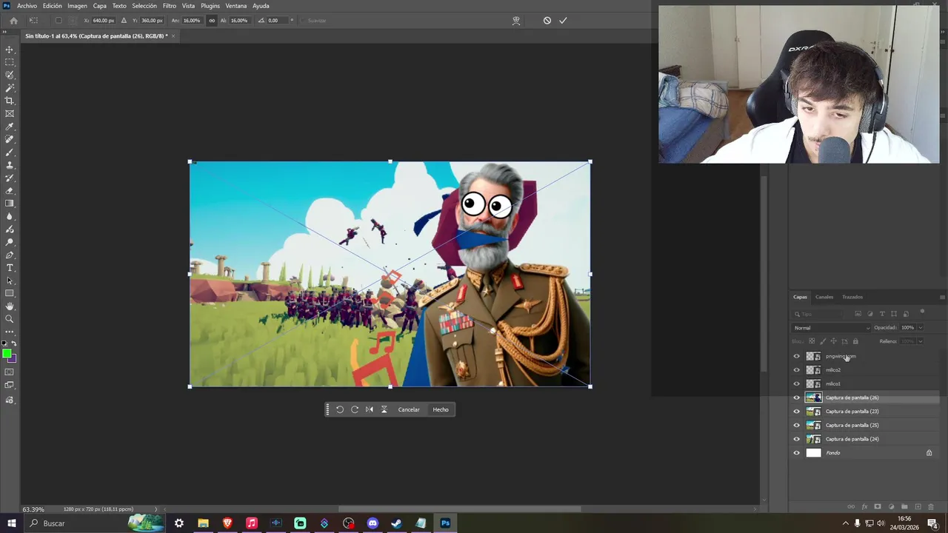This screenshot has height=533, width=948.
Task: Toggle the reference point checkbox
Action: [59, 21]
